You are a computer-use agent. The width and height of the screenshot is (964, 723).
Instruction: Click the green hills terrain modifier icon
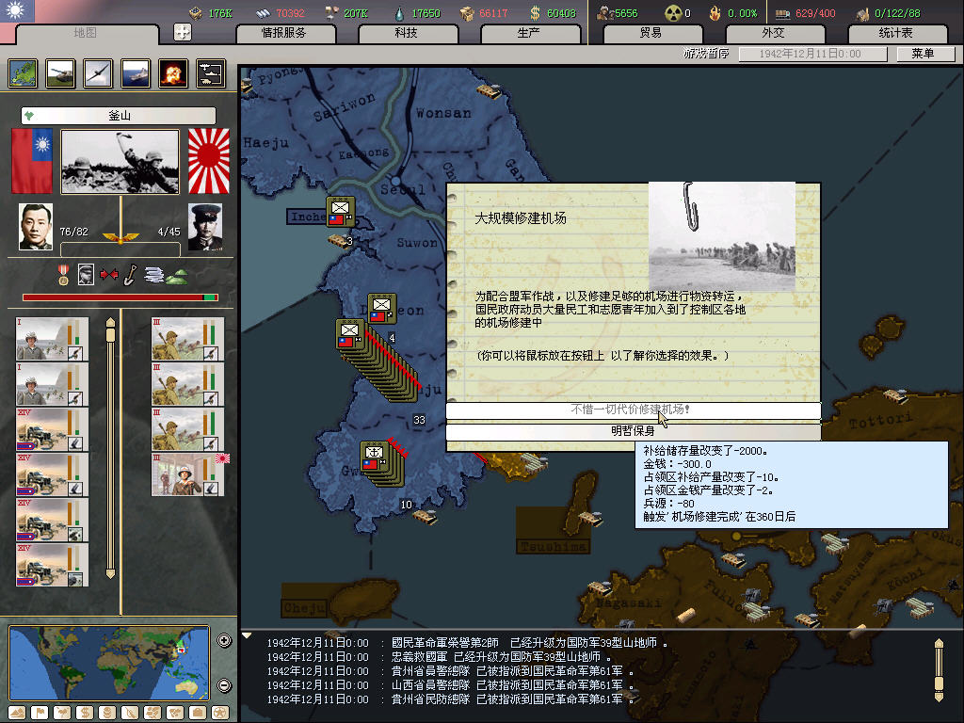177,277
